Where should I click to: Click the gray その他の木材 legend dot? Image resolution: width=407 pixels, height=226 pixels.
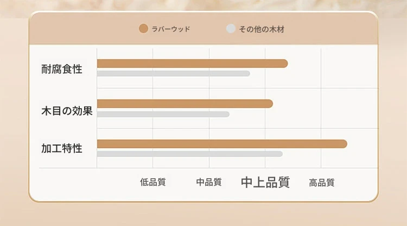(231, 29)
